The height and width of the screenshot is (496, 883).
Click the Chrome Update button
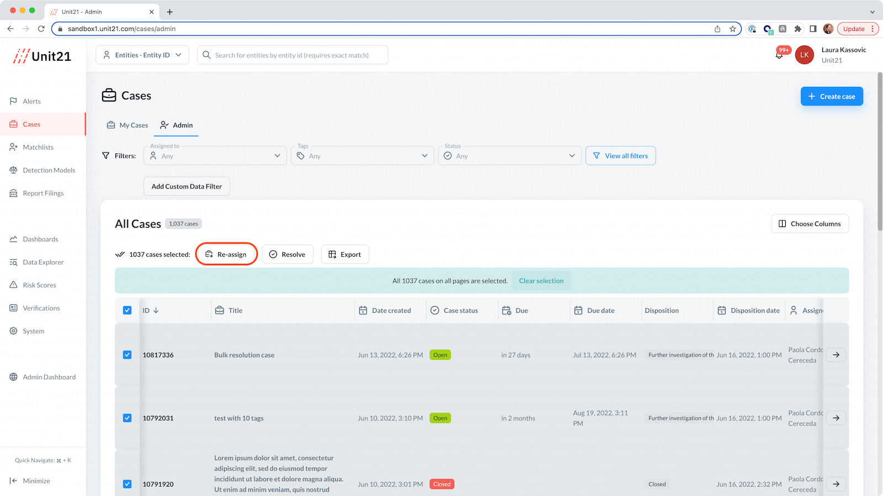coord(858,29)
